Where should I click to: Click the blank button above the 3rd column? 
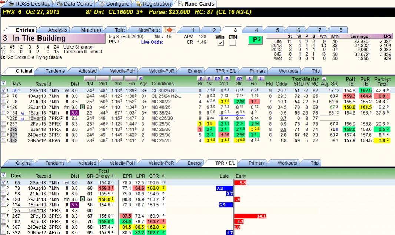[117, 78]
